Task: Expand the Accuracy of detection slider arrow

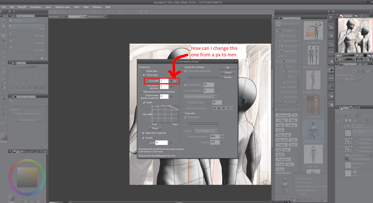Action: [171, 86]
